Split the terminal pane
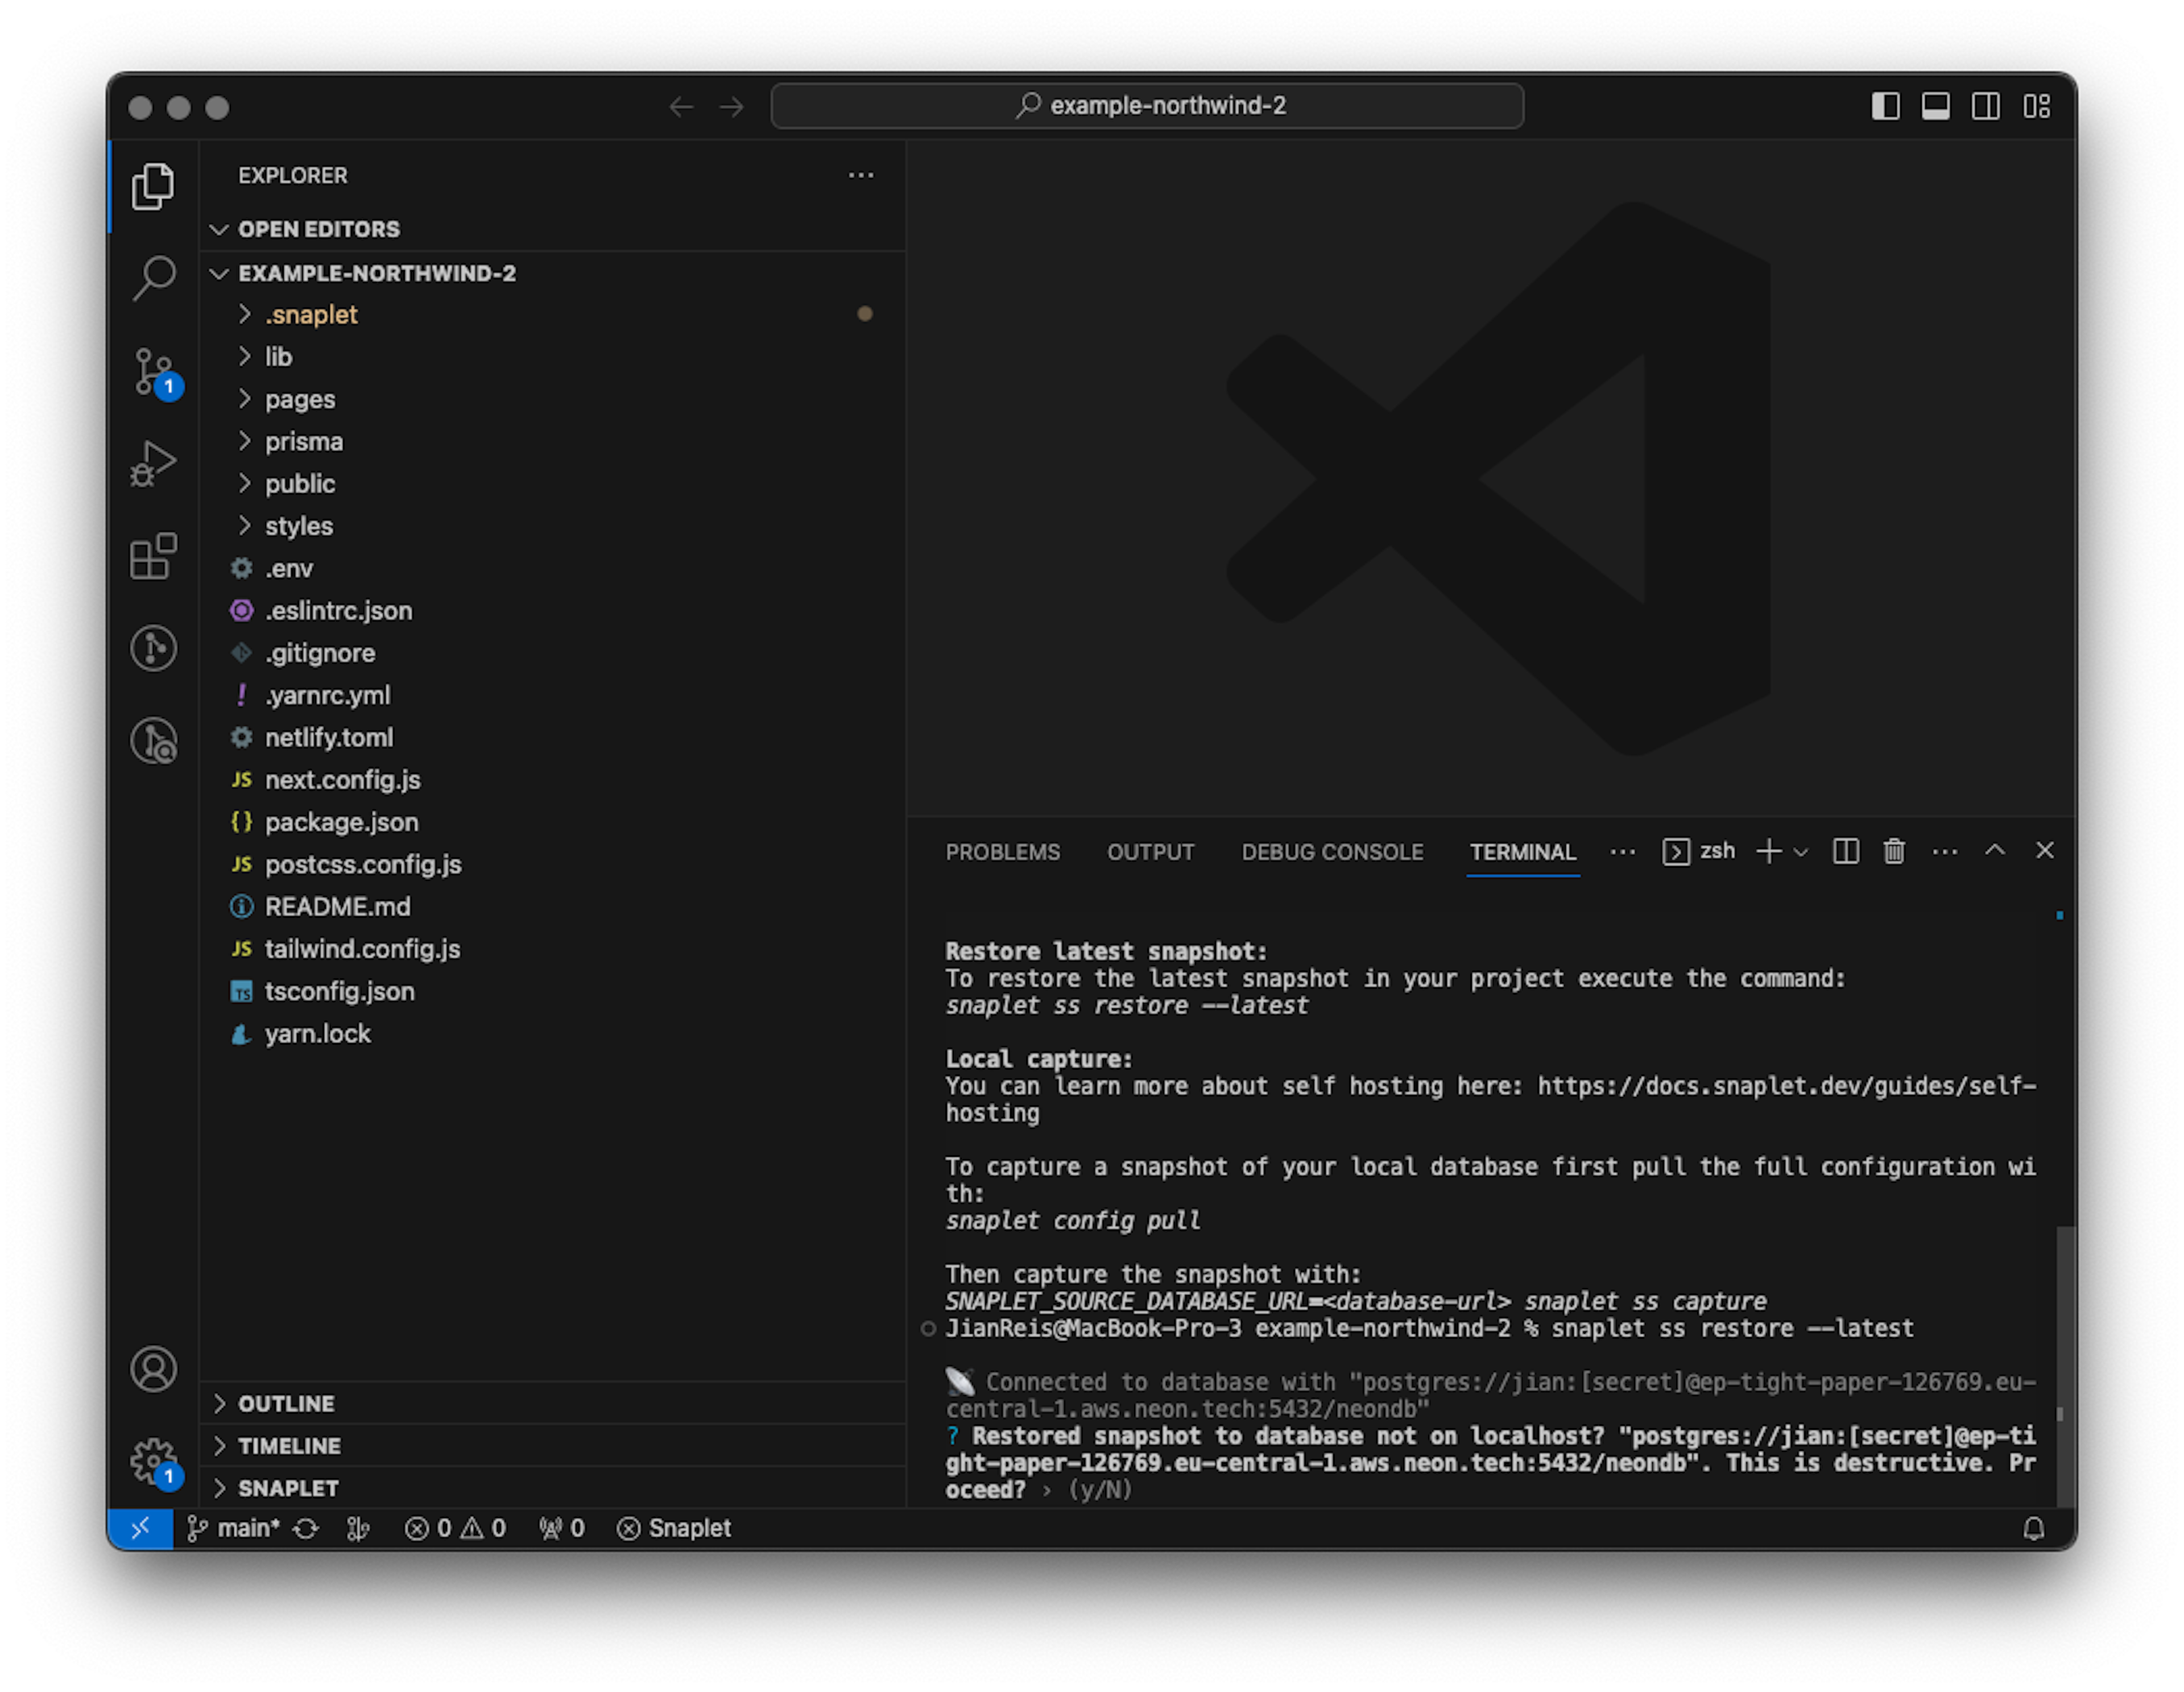 [x=1845, y=851]
